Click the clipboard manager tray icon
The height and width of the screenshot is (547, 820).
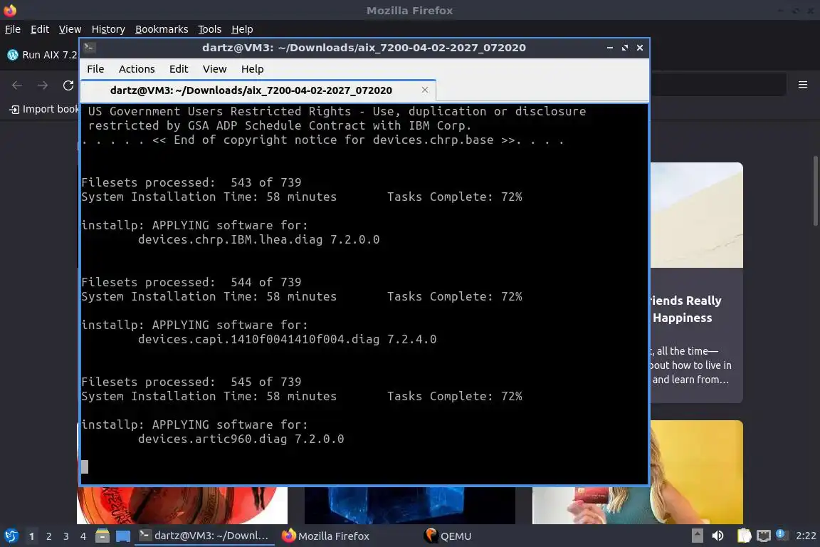tap(744, 536)
